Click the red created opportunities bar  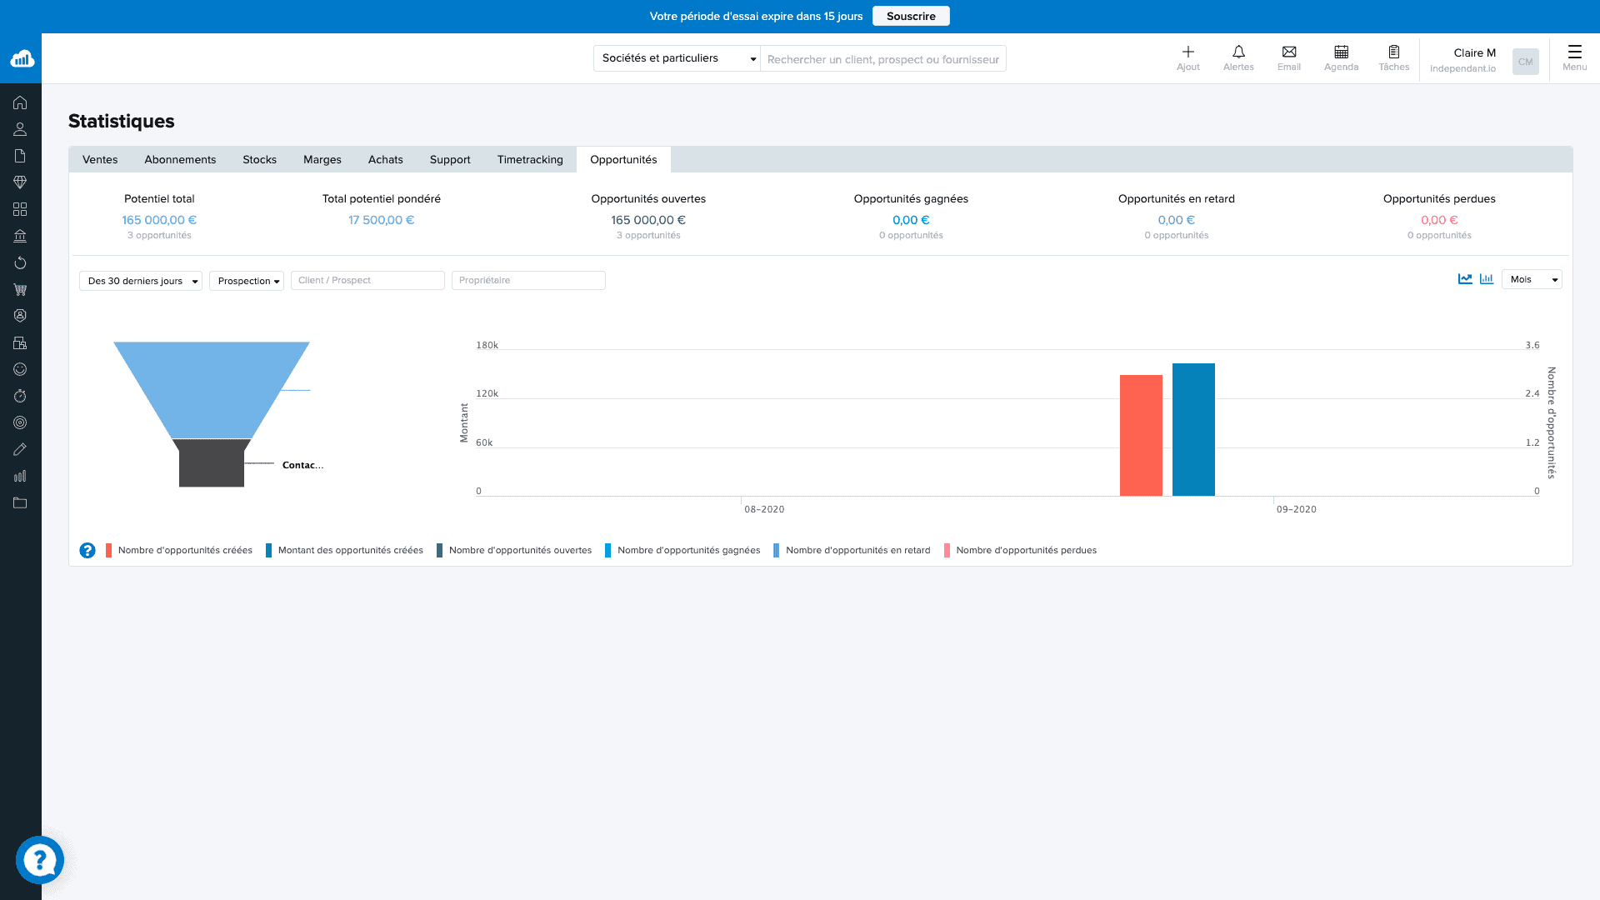[x=1141, y=435]
